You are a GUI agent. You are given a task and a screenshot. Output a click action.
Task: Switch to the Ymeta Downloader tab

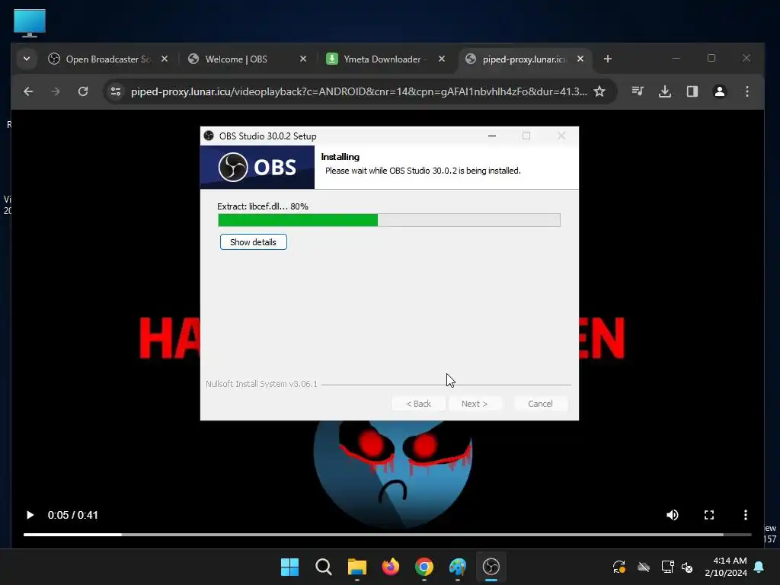click(385, 59)
